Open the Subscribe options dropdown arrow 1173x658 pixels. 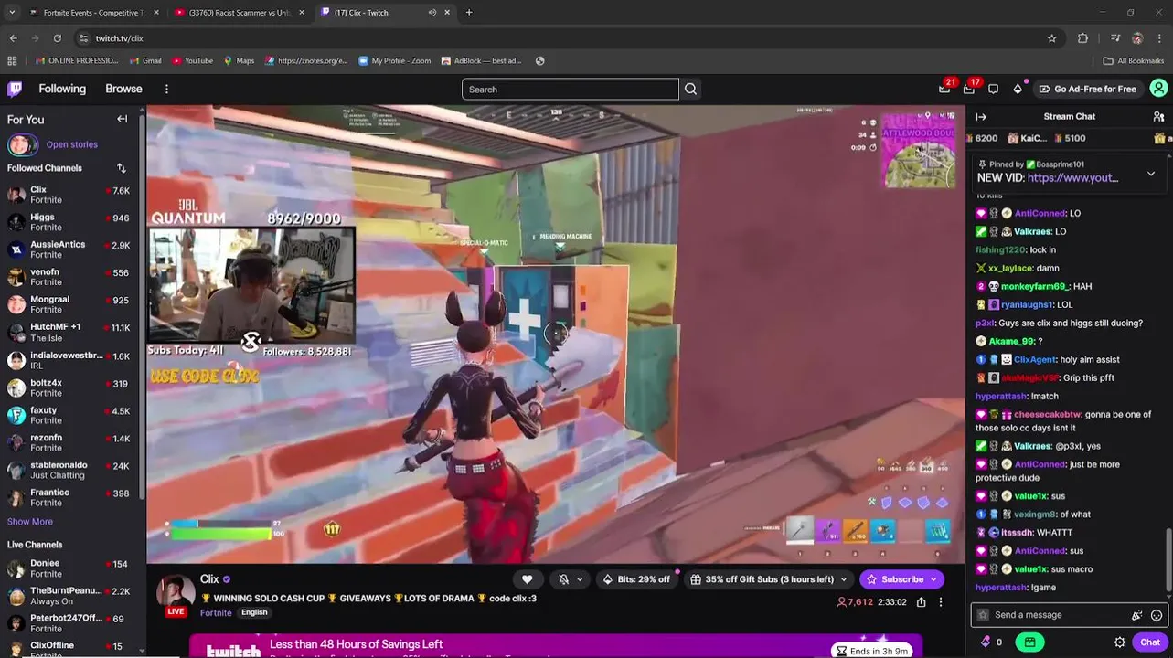click(933, 579)
